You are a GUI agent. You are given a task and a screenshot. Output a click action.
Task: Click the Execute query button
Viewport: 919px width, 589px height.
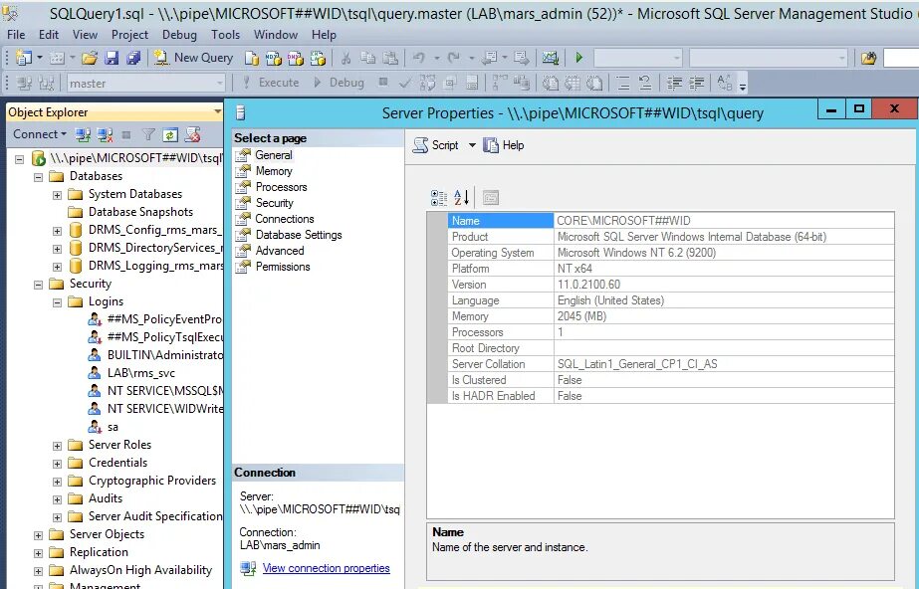click(x=272, y=83)
